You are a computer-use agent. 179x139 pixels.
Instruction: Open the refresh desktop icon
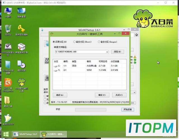(22, 12)
